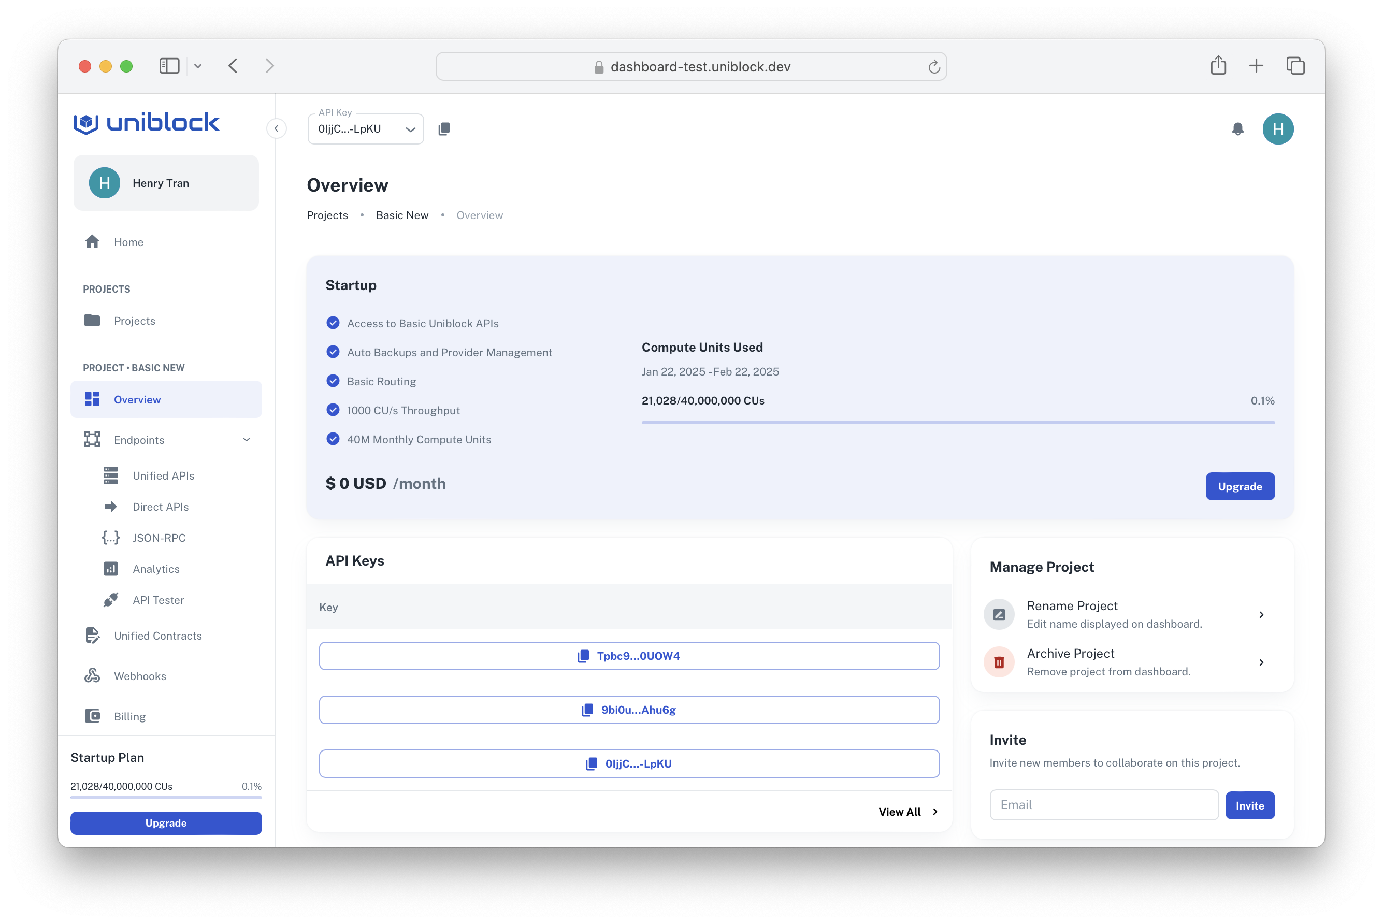This screenshot has height=924, width=1383.
Task: Click Upgrade in the Startup card
Action: 1239,486
